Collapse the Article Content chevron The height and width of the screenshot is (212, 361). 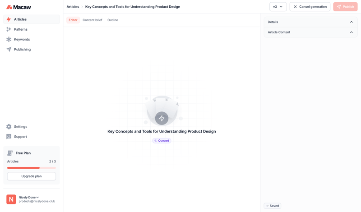(x=352, y=32)
